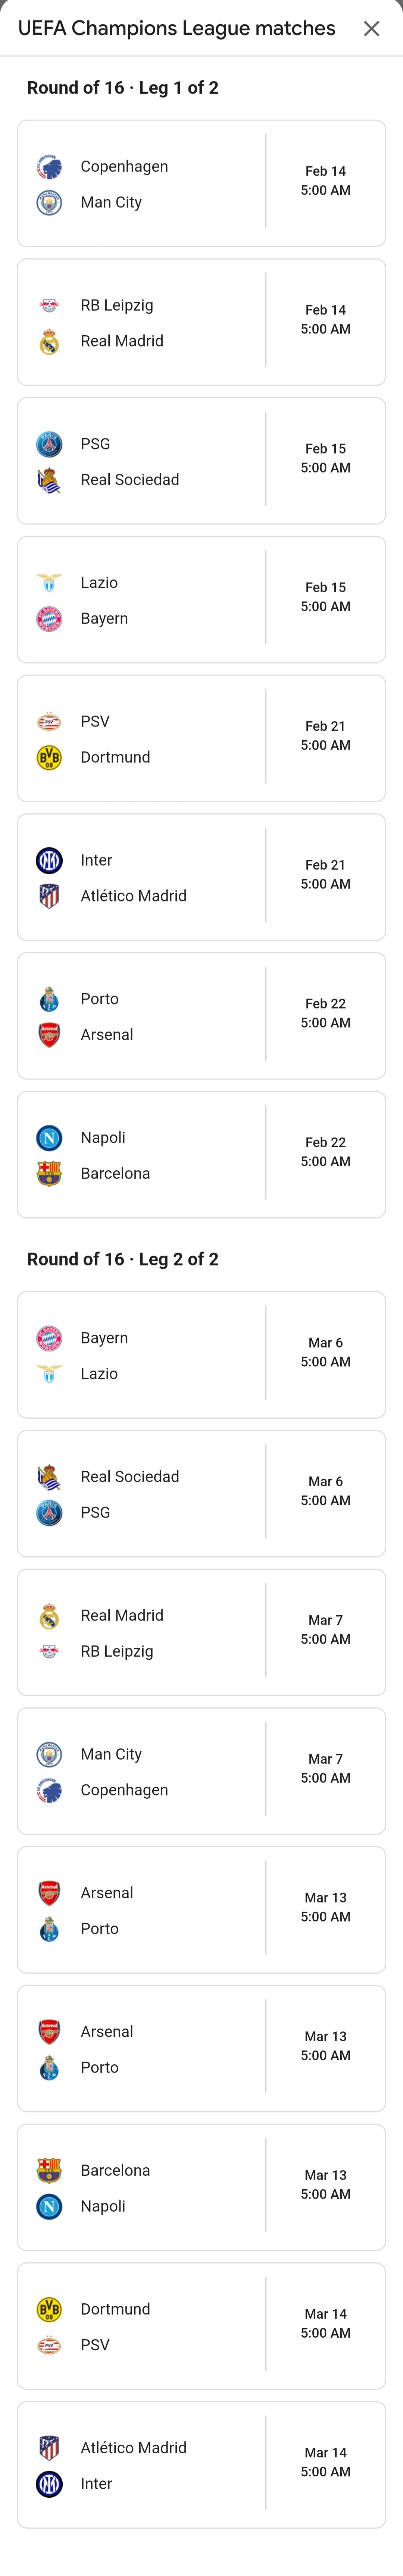Viewport: 403px width, 2576px height.
Task: Click Barcelona crest in Feb 22 match
Action: (x=49, y=1174)
